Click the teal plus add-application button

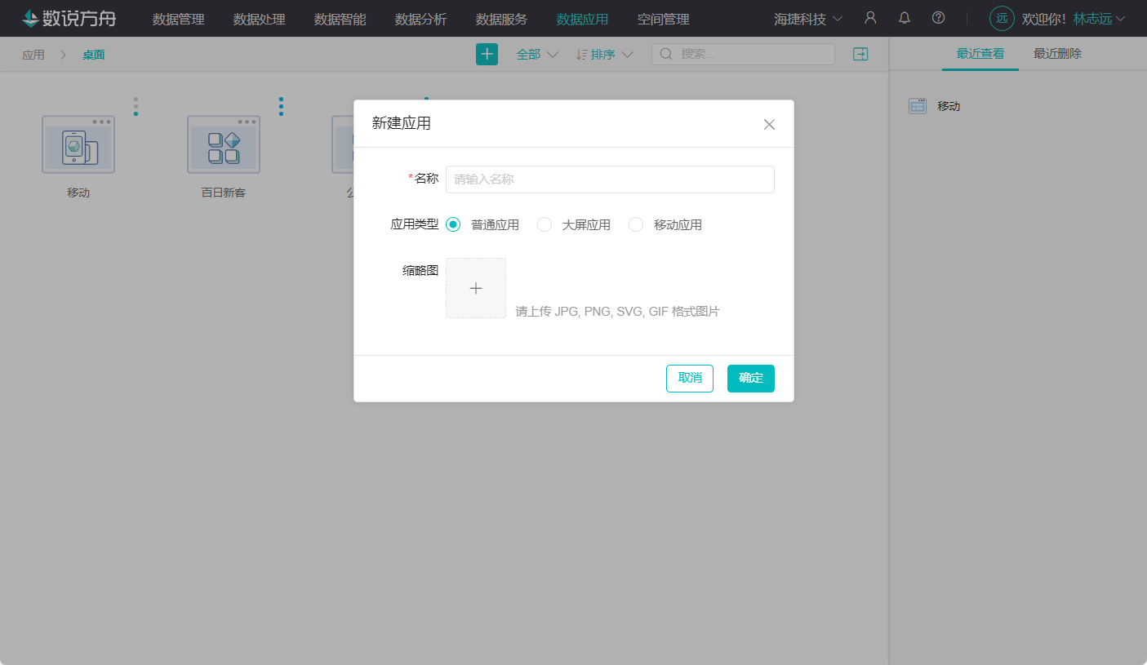click(x=487, y=54)
